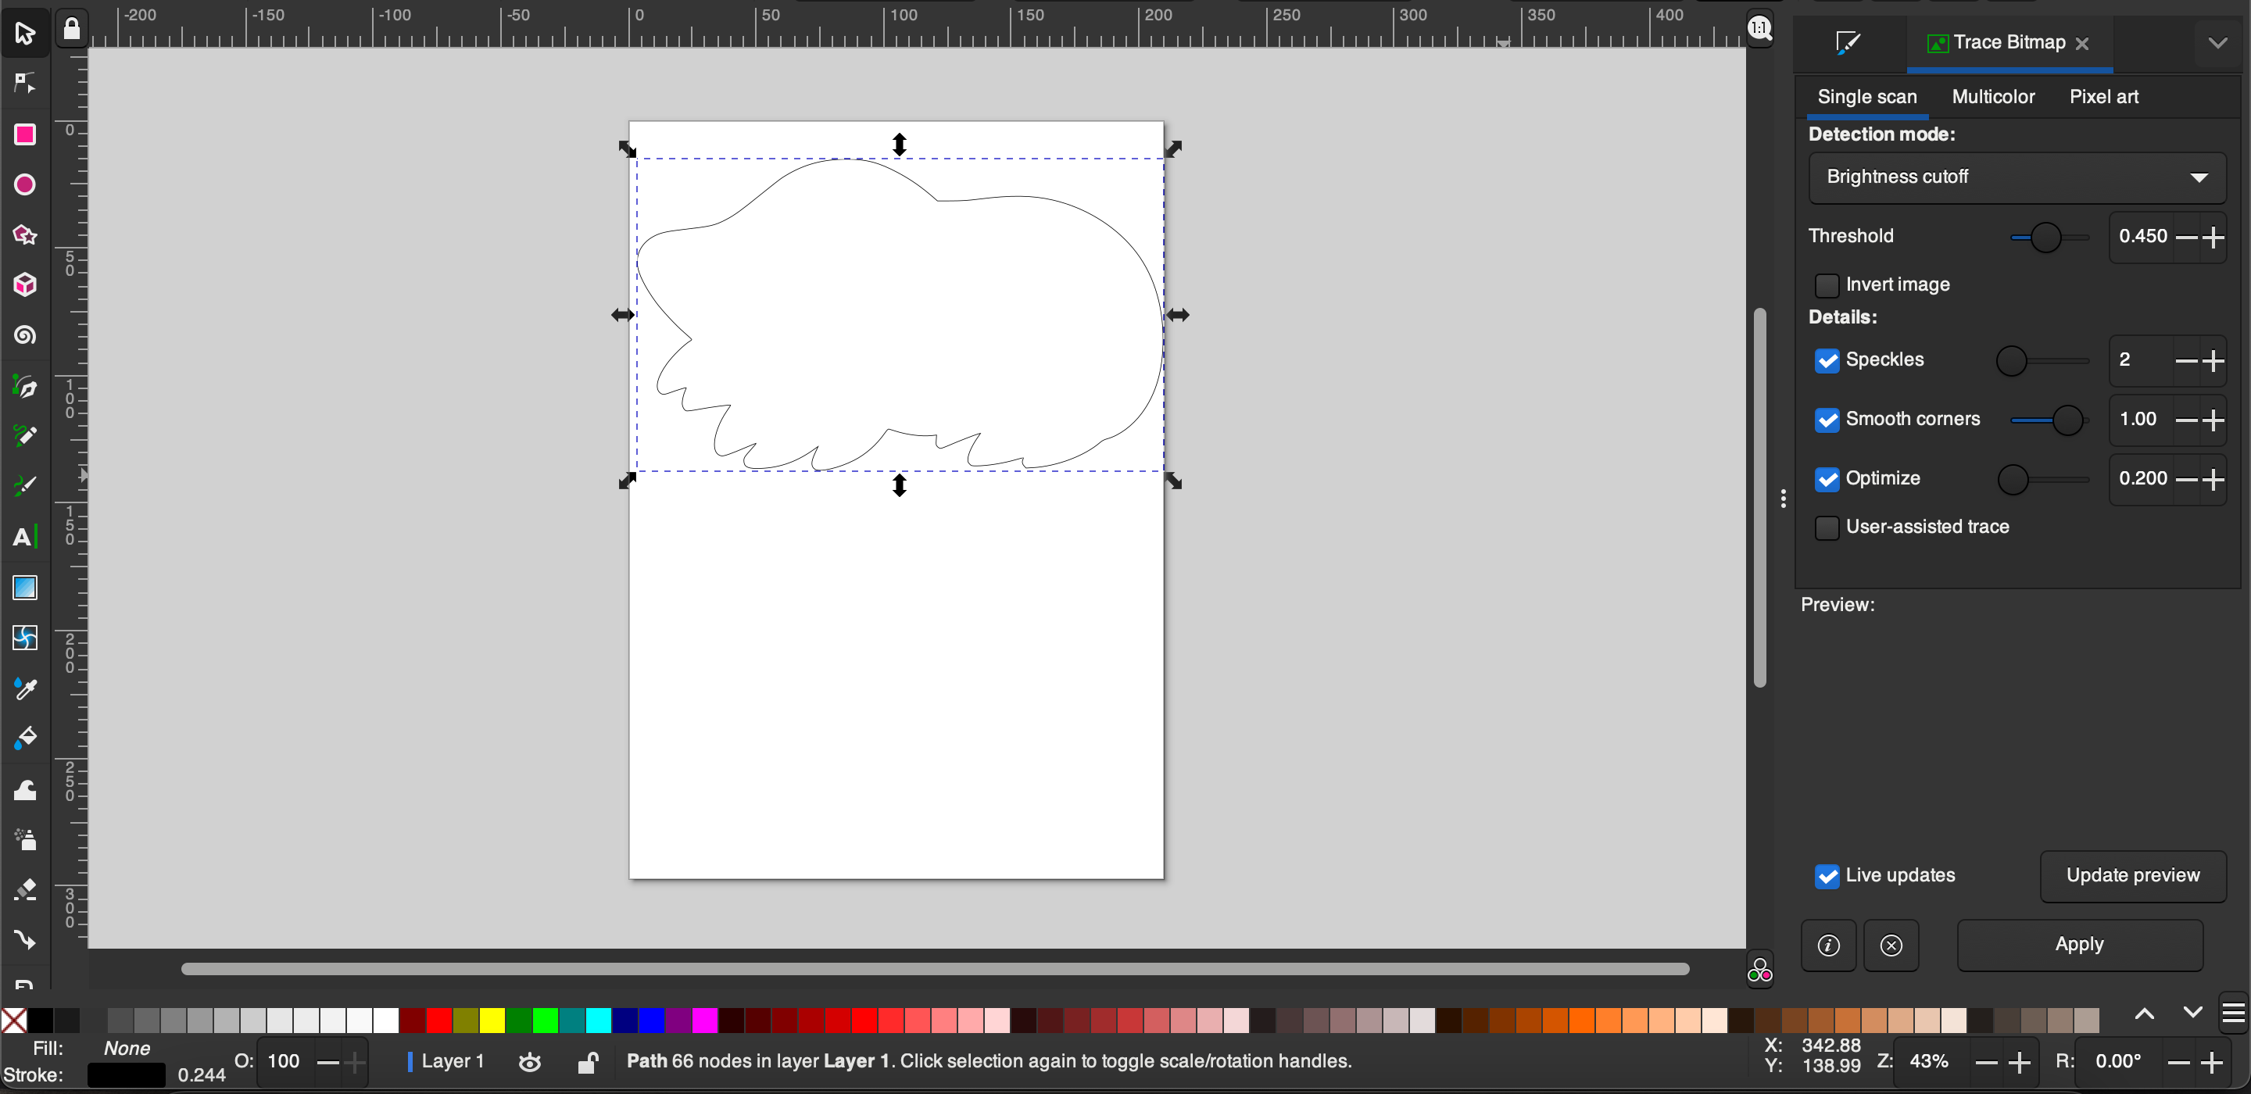Select the Selector tool
This screenshot has height=1094, width=2251.
pos(24,33)
